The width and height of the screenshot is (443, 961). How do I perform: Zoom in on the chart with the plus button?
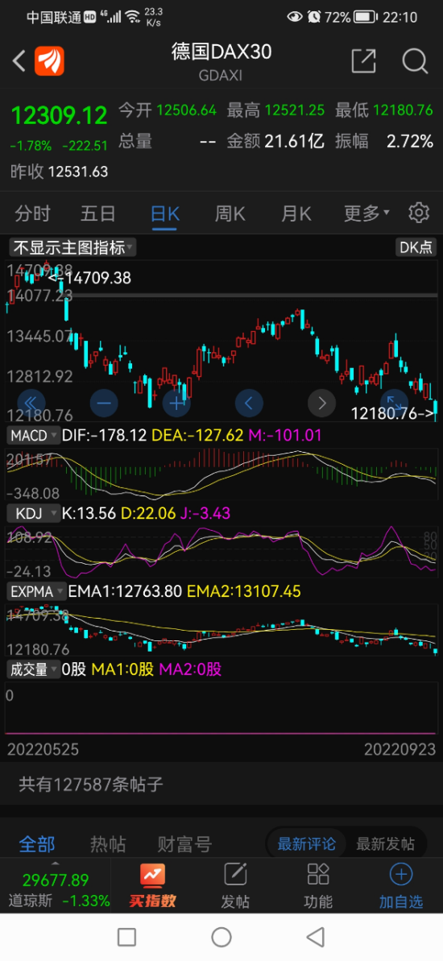point(176,403)
